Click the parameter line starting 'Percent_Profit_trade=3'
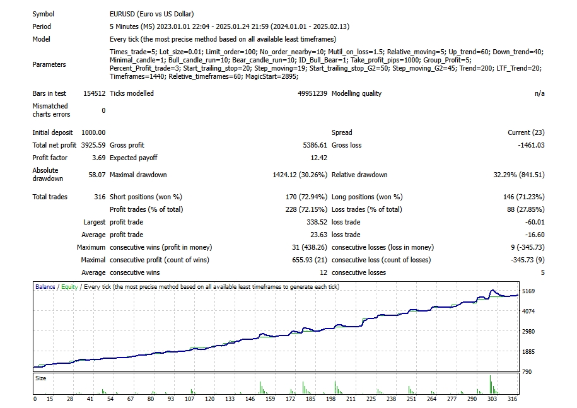 coord(325,68)
